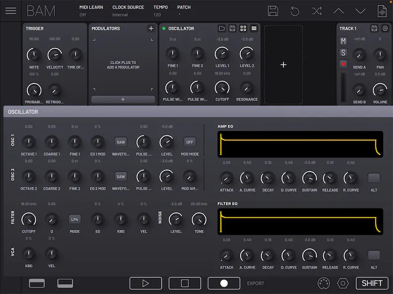Open the hamburger main menu
393x294 pixels.
(x=10, y=11)
